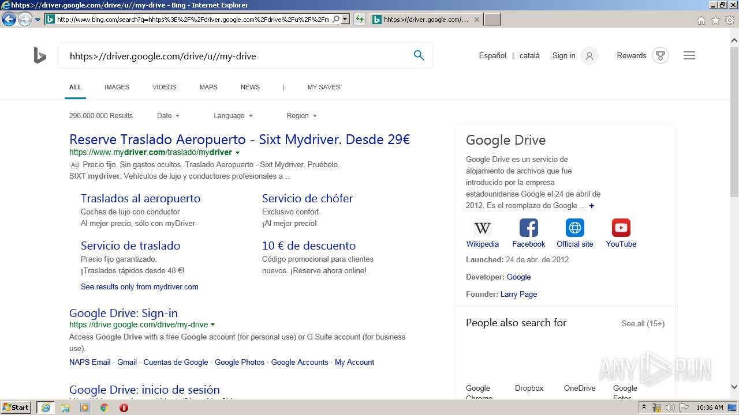The image size is (739, 415).
Task: Open the MY SAVES tab
Action: tap(323, 87)
